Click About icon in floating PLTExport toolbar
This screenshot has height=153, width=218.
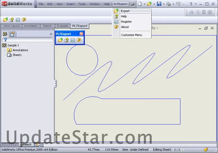pyautogui.click(x=79, y=40)
